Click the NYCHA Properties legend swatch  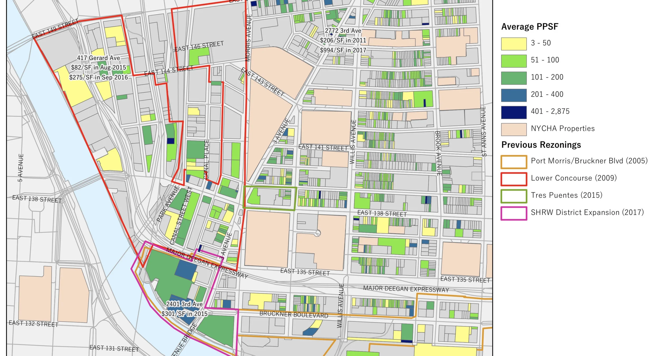(x=513, y=129)
